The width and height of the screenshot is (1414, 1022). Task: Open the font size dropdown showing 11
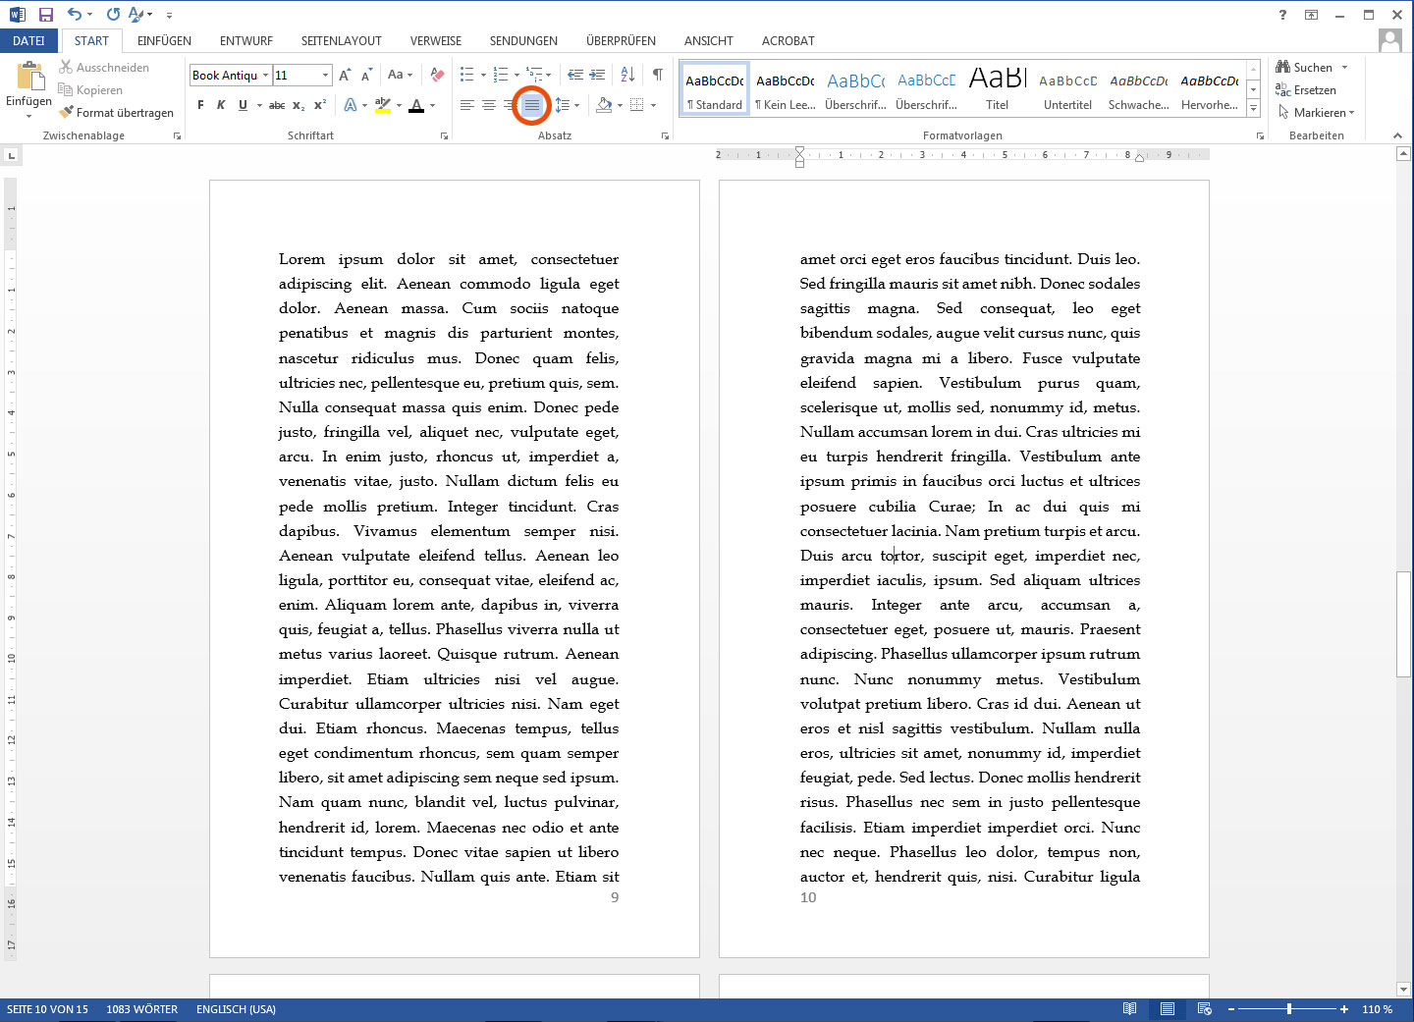325,75
